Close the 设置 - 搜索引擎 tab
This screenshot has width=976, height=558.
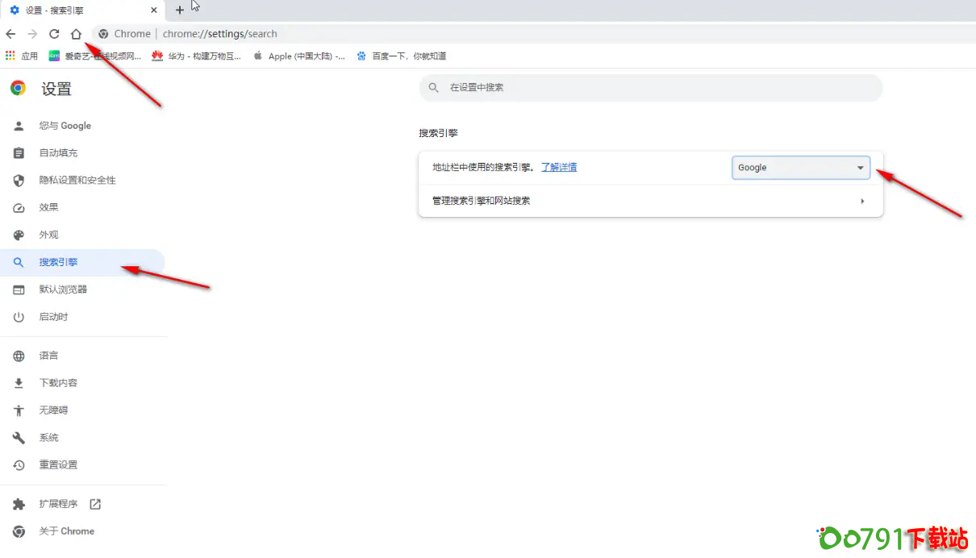pyautogui.click(x=153, y=10)
